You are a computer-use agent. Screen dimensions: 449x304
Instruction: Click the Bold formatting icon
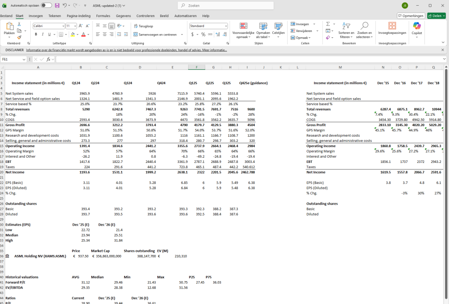[x=36, y=34]
